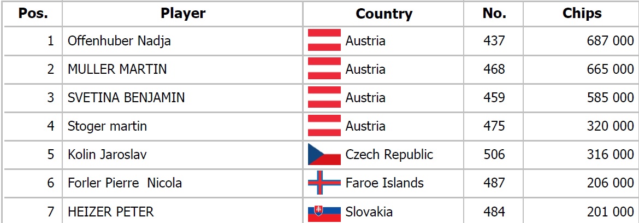Screen dimensions: 639x223
Task: Click player name HEIZER PETER
Action: pyautogui.click(x=110, y=212)
